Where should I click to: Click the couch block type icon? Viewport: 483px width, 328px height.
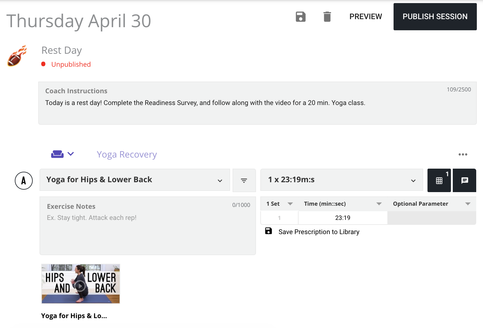click(57, 154)
